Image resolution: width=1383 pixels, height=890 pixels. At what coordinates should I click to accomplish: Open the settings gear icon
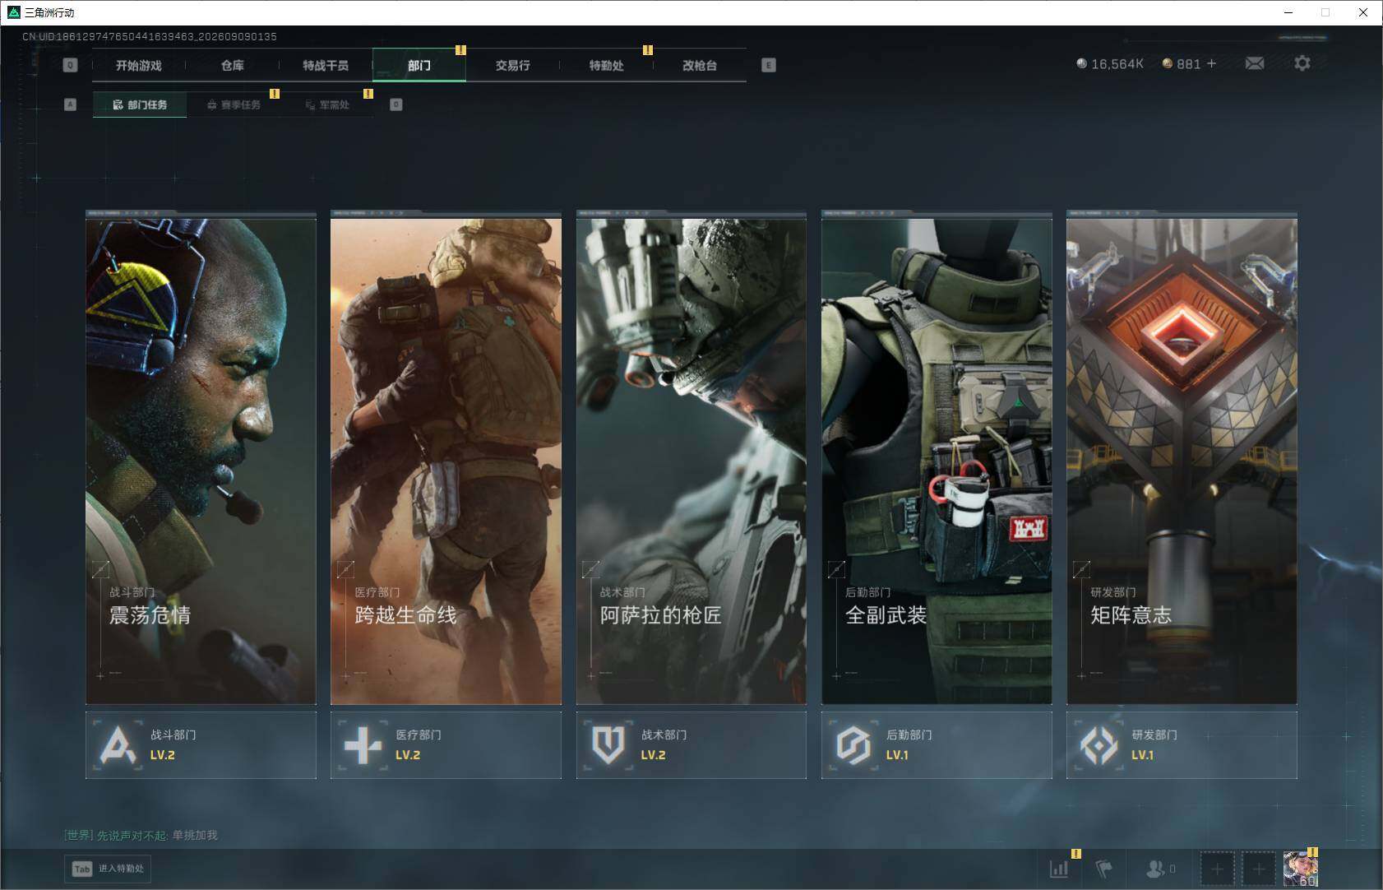[x=1302, y=63]
